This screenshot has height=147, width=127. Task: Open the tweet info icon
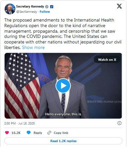click(119, 123)
